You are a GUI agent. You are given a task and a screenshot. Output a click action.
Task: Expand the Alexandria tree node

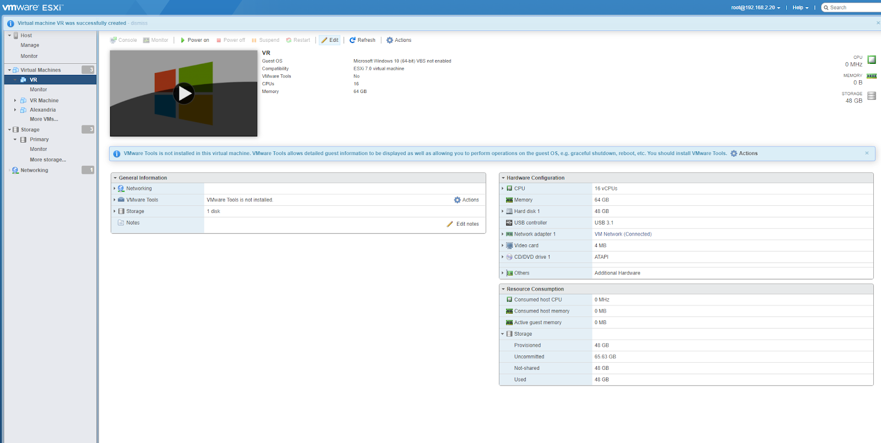point(15,110)
